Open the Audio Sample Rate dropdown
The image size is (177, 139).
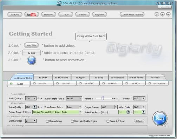point(80,98)
